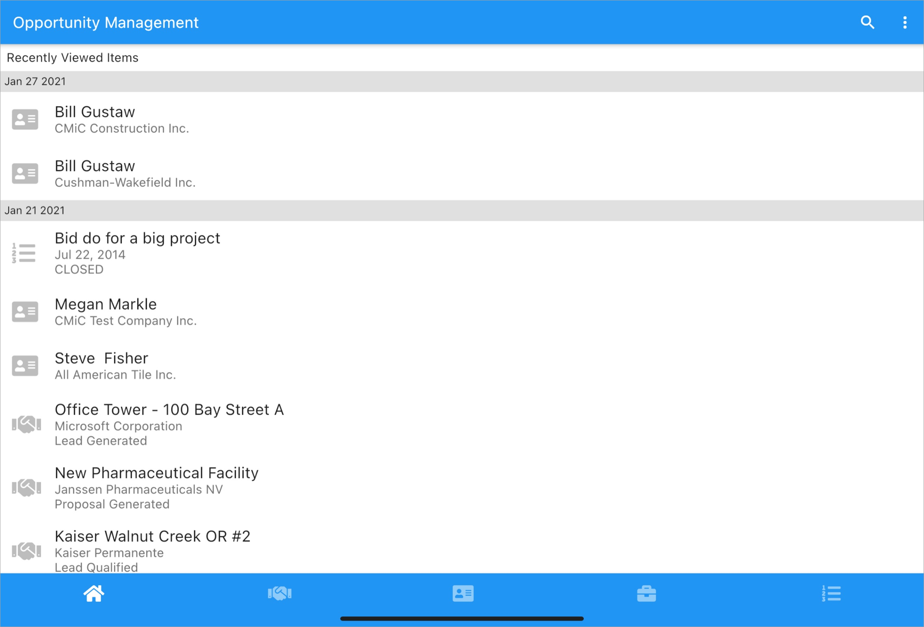Click 'Janssen Pharmaceuticals NV' text
The width and height of the screenshot is (924, 627).
coord(139,490)
